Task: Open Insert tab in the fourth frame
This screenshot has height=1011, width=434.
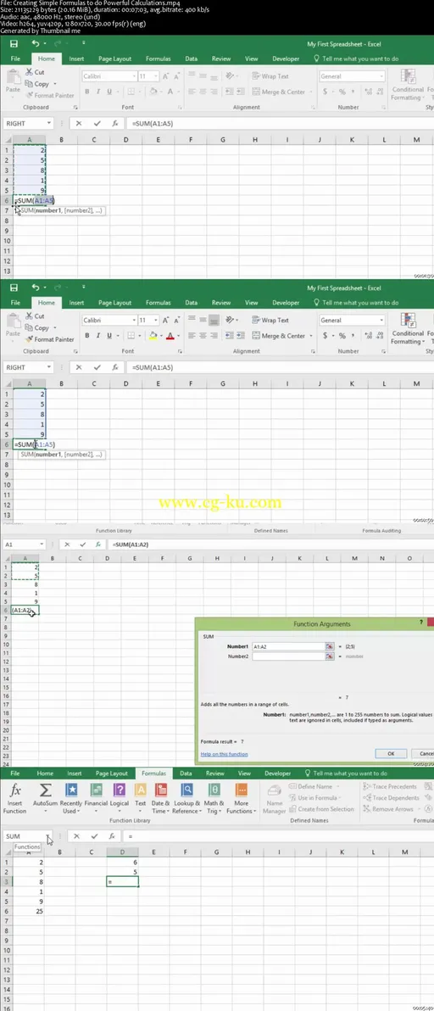Action: coord(75,773)
